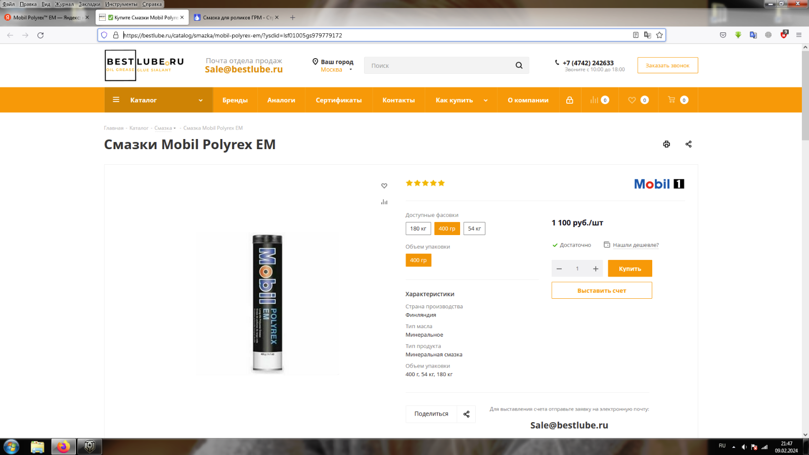Open the Нашли дешевле? link

[636, 245]
